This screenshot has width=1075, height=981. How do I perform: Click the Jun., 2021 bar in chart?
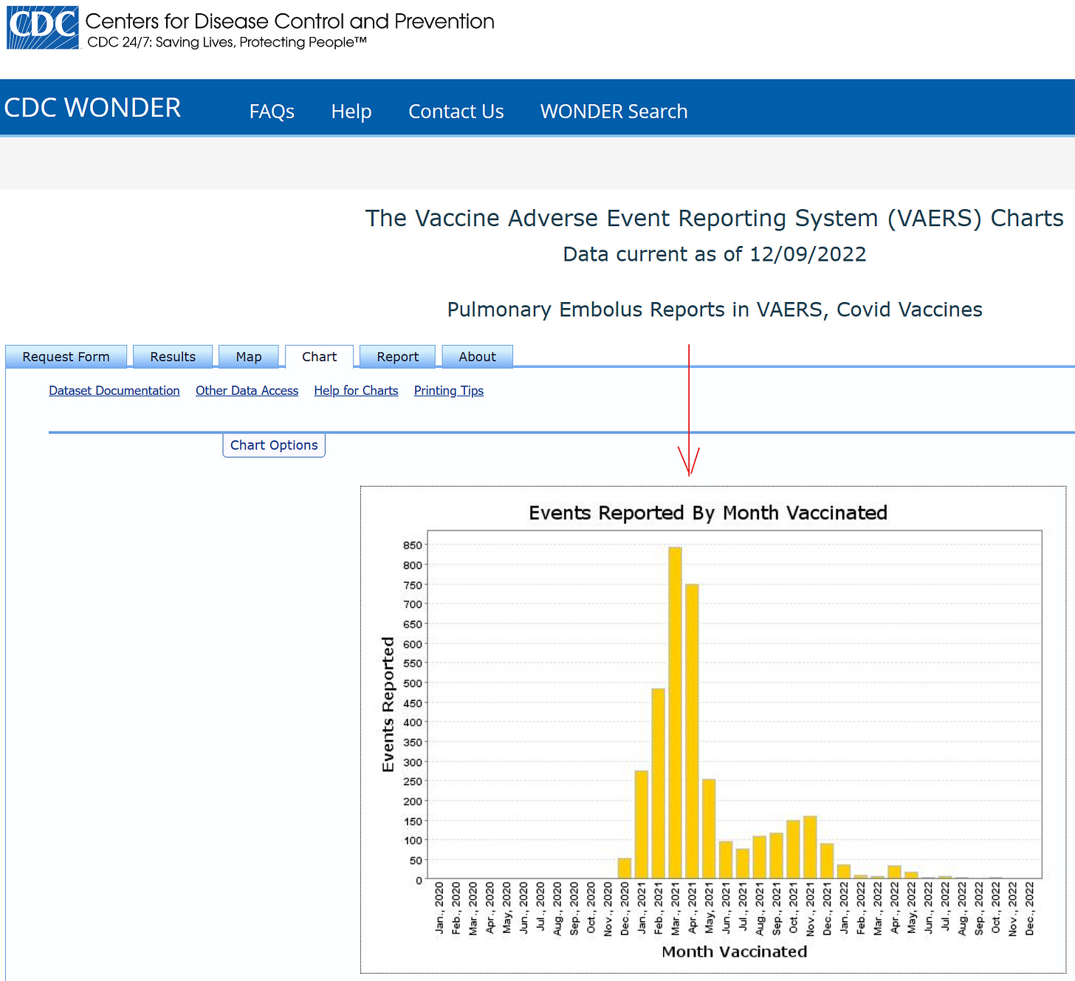click(x=726, y=860)
